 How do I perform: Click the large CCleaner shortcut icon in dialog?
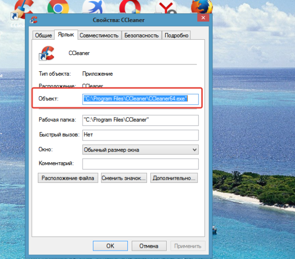point(47,53)
